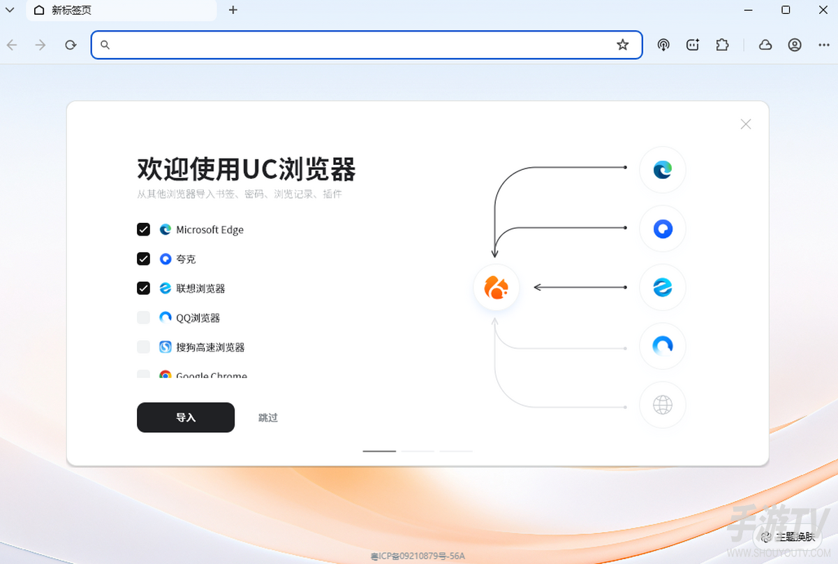Click the 导入 import button
This screenshot has height=564, width=838.
186,417
